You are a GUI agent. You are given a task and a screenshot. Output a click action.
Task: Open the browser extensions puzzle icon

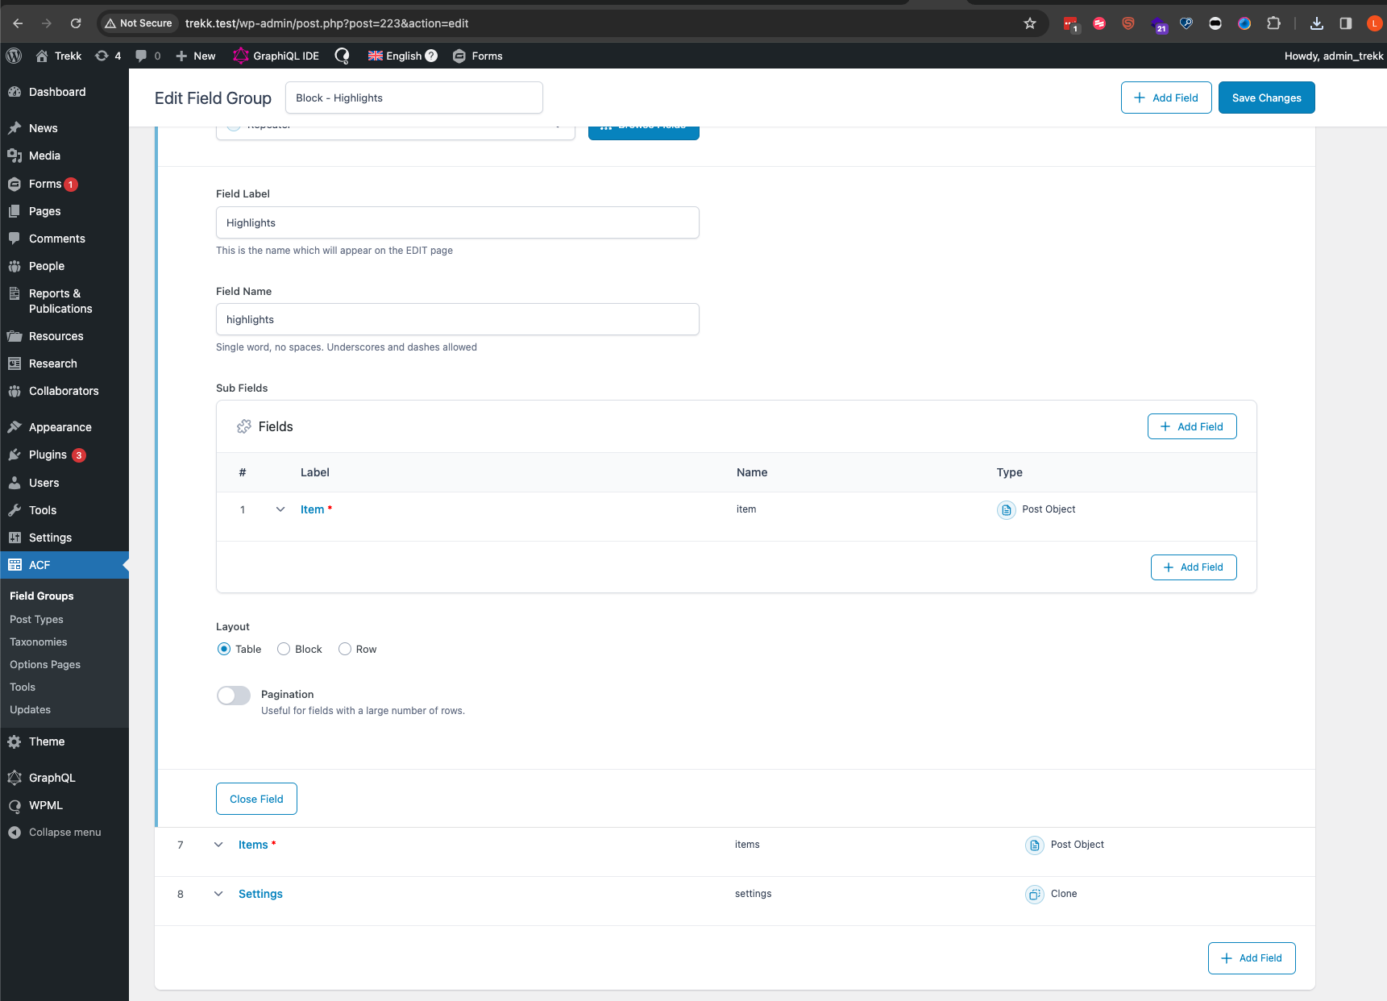click(1273, 23)
